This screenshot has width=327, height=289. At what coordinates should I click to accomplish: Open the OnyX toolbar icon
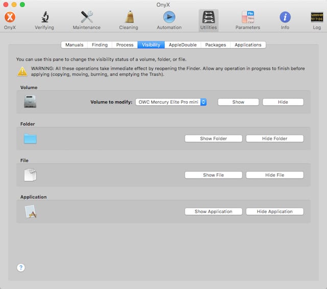pos(10,17)
